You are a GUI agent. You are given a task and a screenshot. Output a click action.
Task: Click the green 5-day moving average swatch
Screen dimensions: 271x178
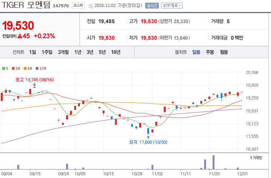pos(3,69)
